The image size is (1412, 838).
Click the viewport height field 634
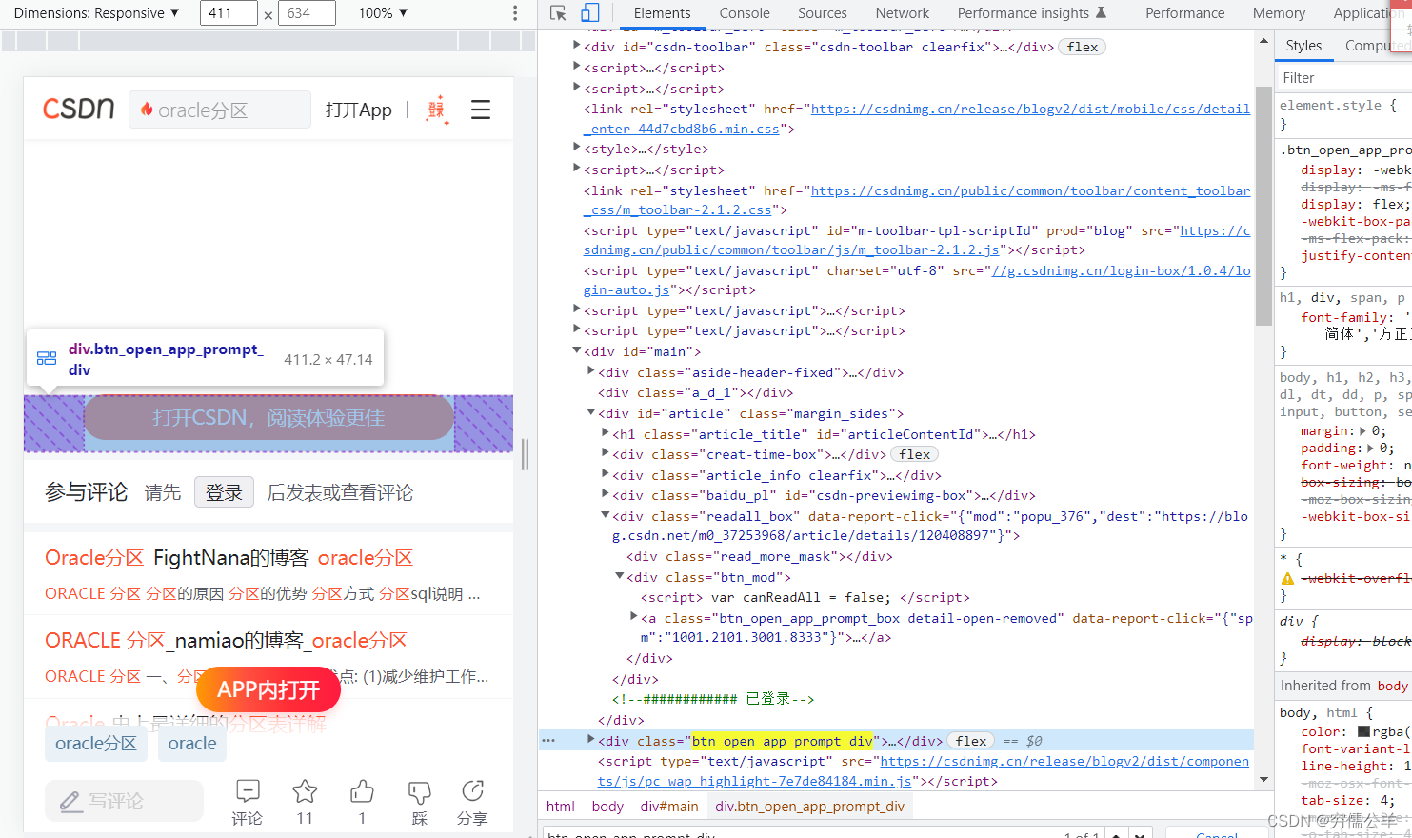[x=307, y=13]
